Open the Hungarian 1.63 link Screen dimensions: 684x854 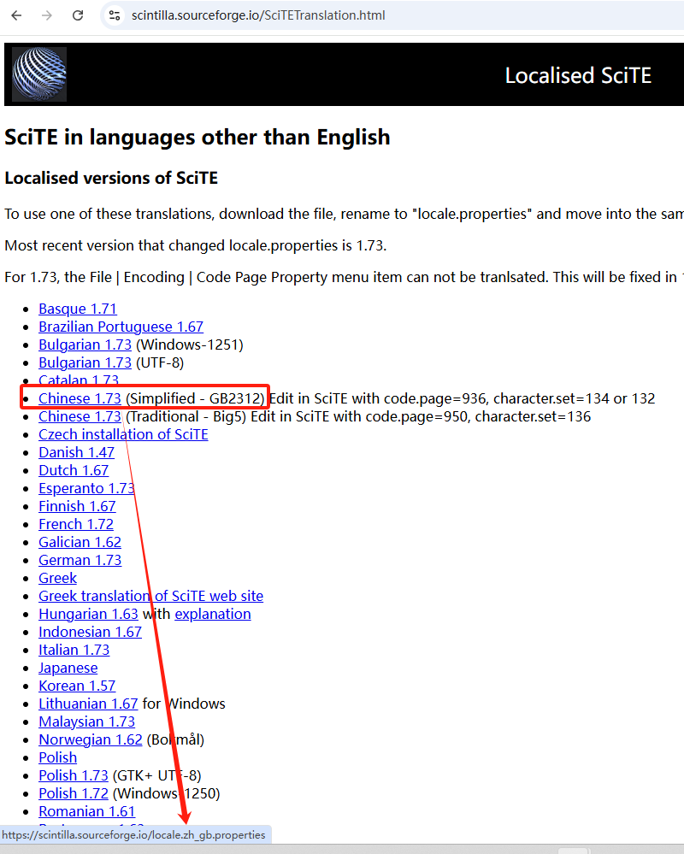tap(88, 615)
